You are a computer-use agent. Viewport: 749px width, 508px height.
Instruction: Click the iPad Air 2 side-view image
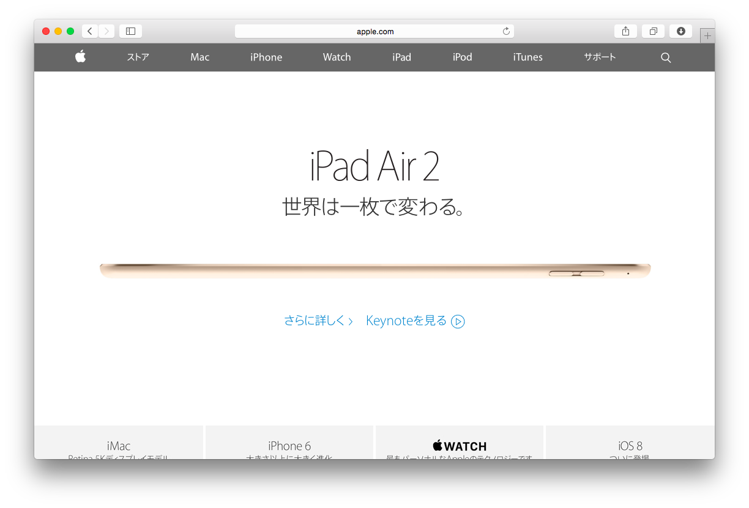[x=375, y=271]
